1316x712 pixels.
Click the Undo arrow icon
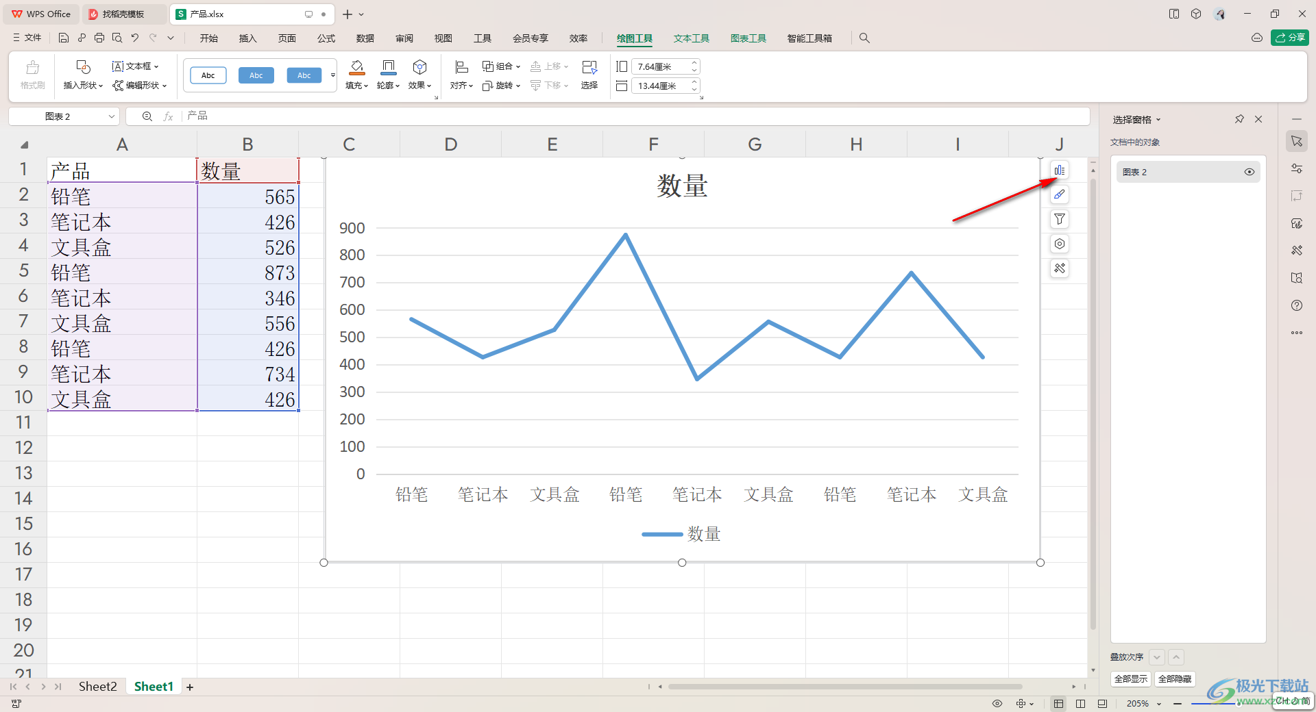click(135, 38)
